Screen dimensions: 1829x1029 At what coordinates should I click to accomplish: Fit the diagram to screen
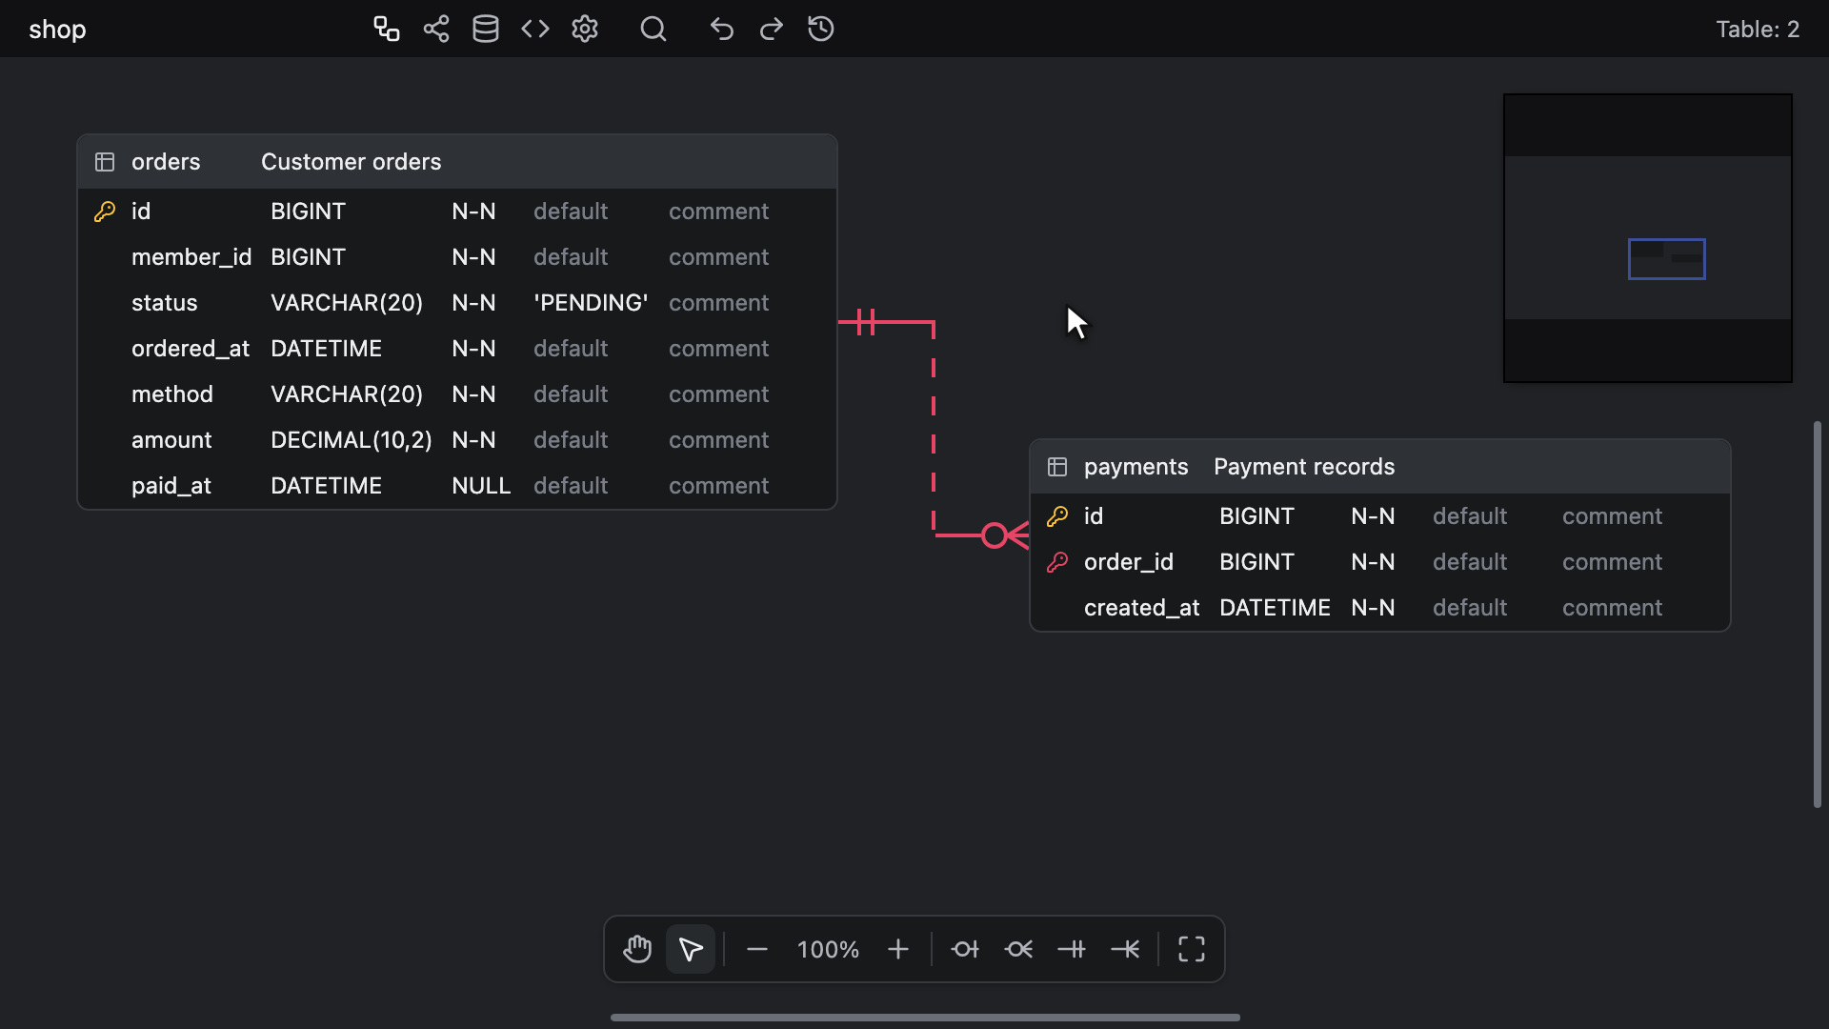point(1192,949)
